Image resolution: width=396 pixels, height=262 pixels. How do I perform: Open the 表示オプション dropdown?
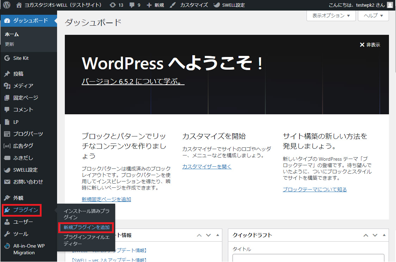click(331, 15)
